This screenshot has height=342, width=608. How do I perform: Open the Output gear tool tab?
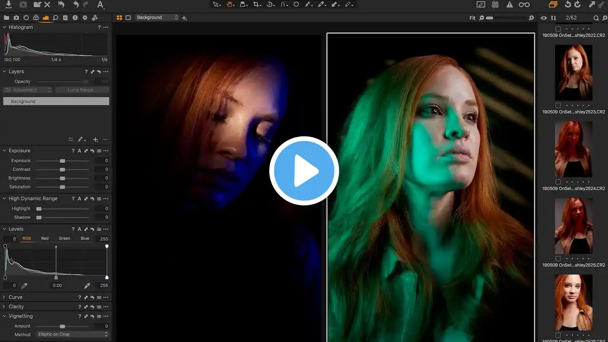click(x=85, y=18)
